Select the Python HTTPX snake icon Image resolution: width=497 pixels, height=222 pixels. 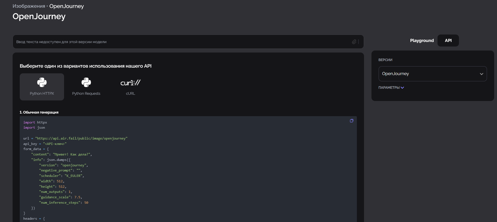coord(42,82)
